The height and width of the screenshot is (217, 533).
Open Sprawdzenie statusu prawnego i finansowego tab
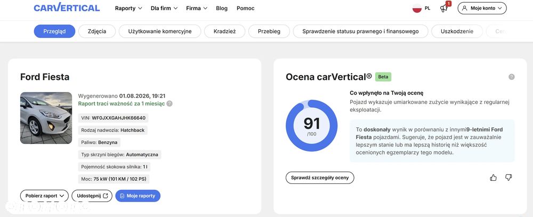tap(361, 31)
